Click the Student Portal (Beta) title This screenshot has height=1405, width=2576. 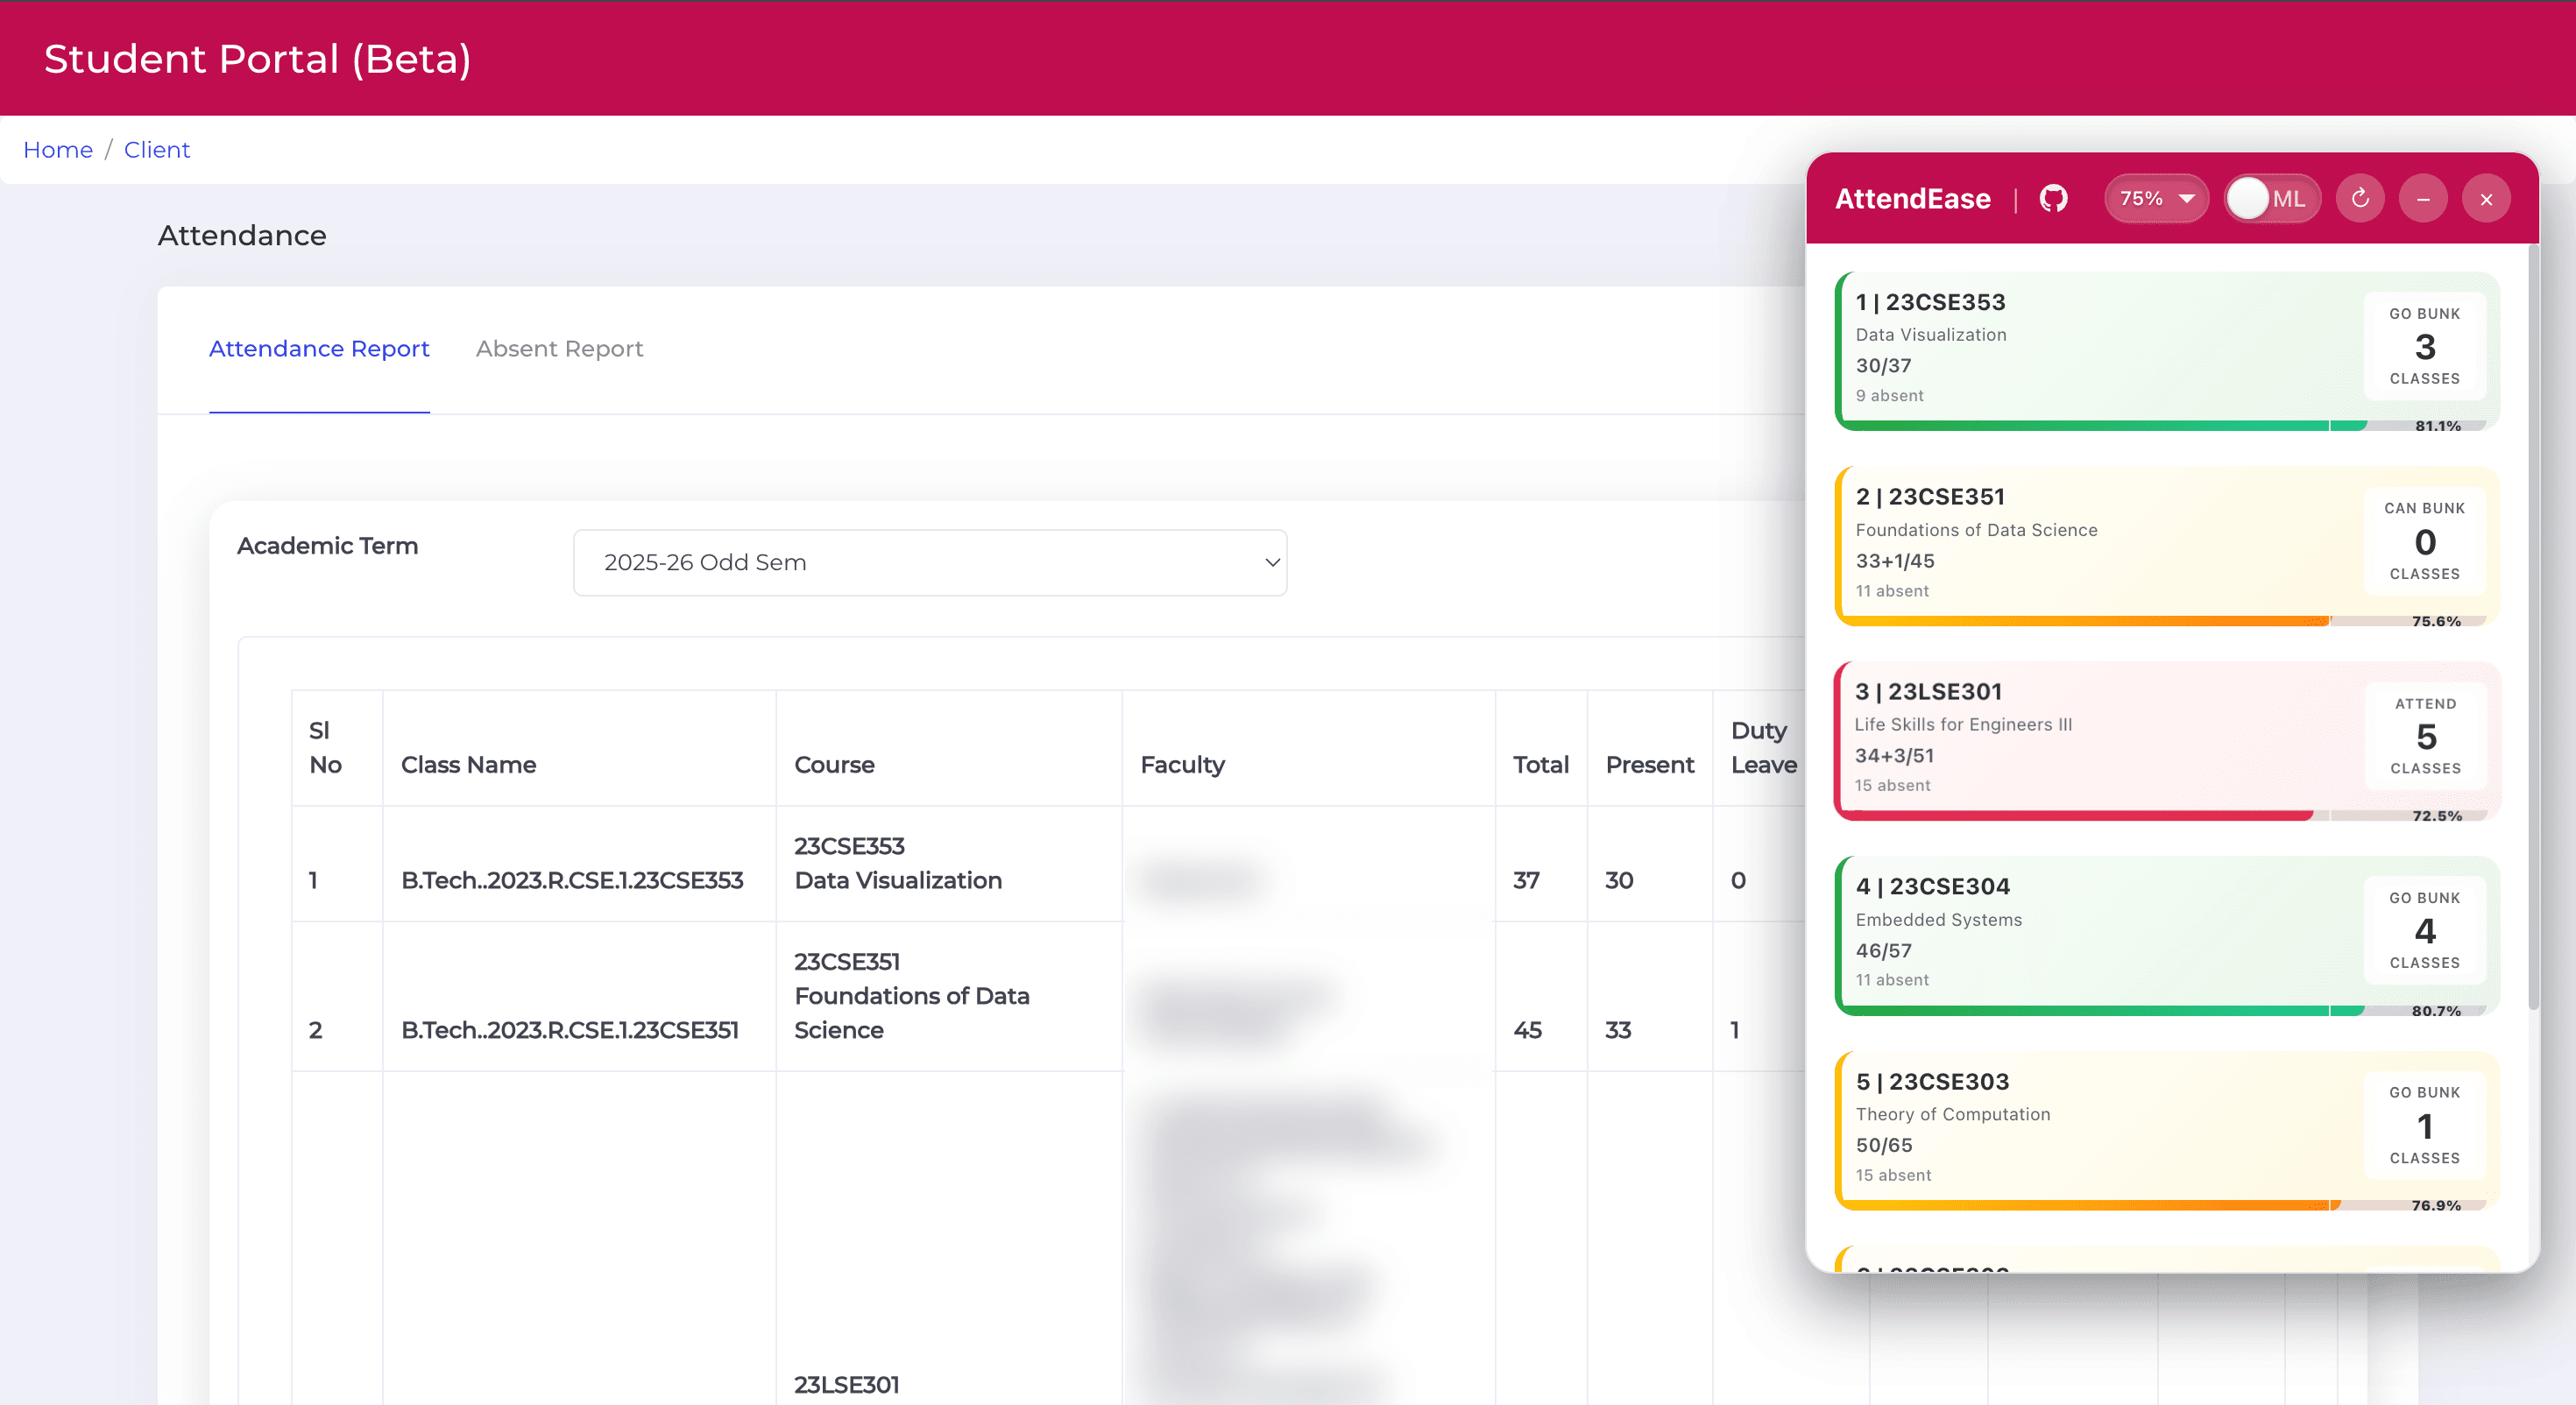257,59
